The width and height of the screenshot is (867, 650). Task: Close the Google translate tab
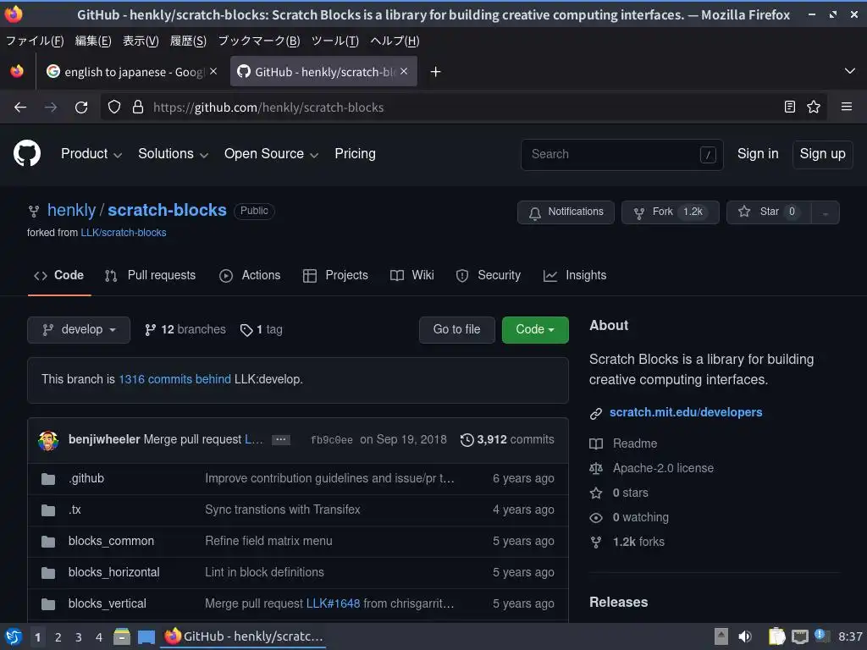213,71
